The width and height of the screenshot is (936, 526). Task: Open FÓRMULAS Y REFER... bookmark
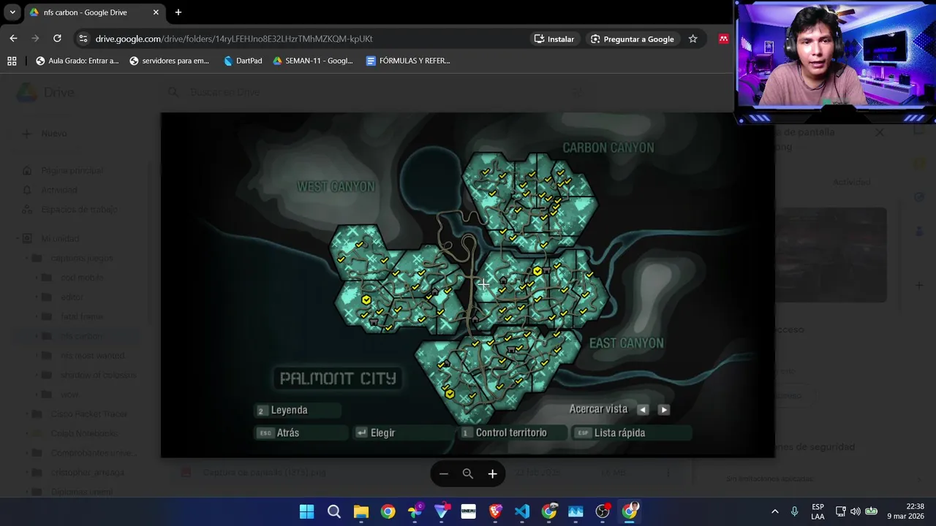click(x=408, y=61)
